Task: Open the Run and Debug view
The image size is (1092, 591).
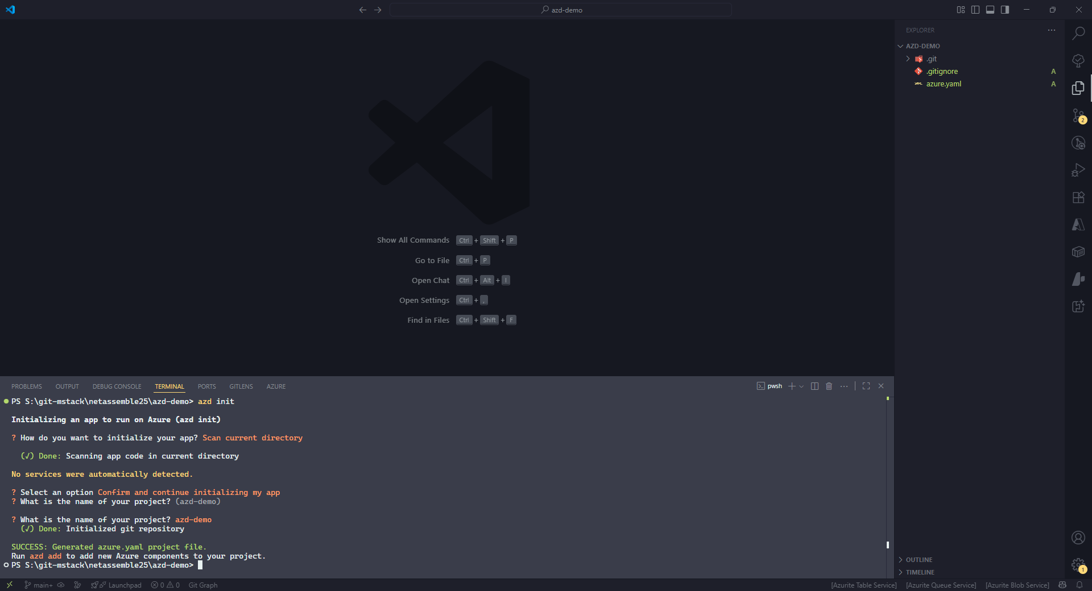Action: [x=1078, y=170]
